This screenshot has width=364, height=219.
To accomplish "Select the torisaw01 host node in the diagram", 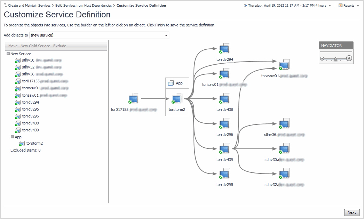I will [224, 73].
